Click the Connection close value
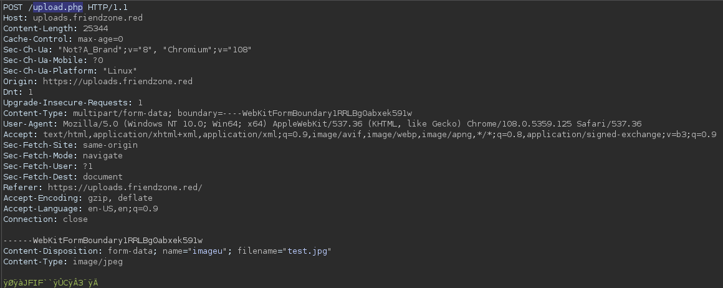723x288 pixels. pos(75,219)
